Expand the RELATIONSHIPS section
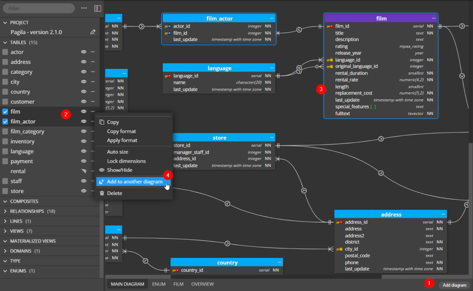 tap(5, 211)
